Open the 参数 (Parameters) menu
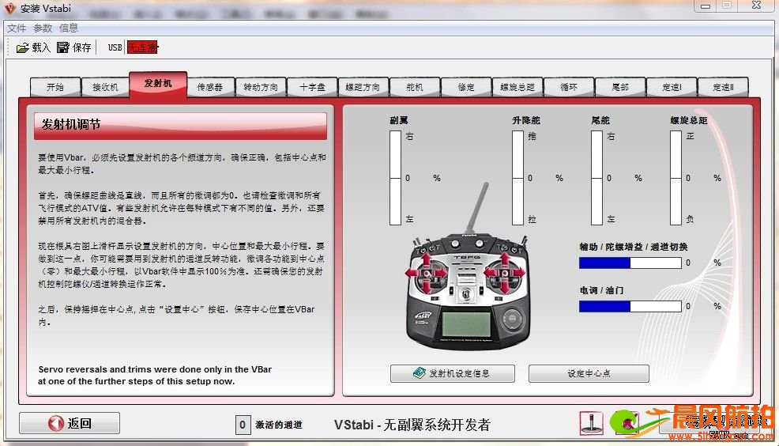This screenshot has height=446, width=779. tap(43, 28)
